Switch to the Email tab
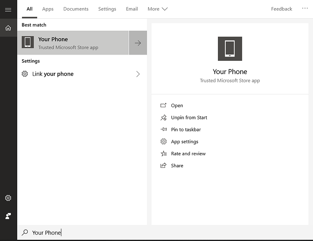The height and width of the screenshot is (241, 313). click(132, 9)
